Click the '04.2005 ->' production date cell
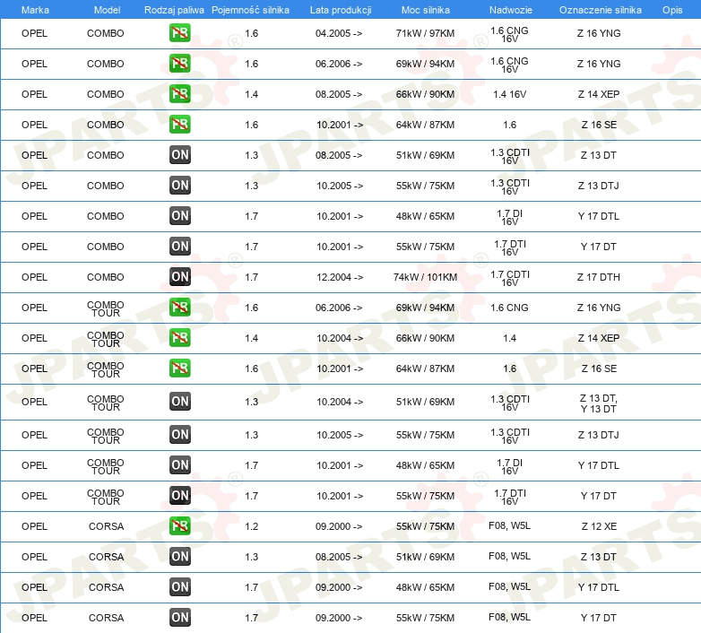 pos(339,33)
